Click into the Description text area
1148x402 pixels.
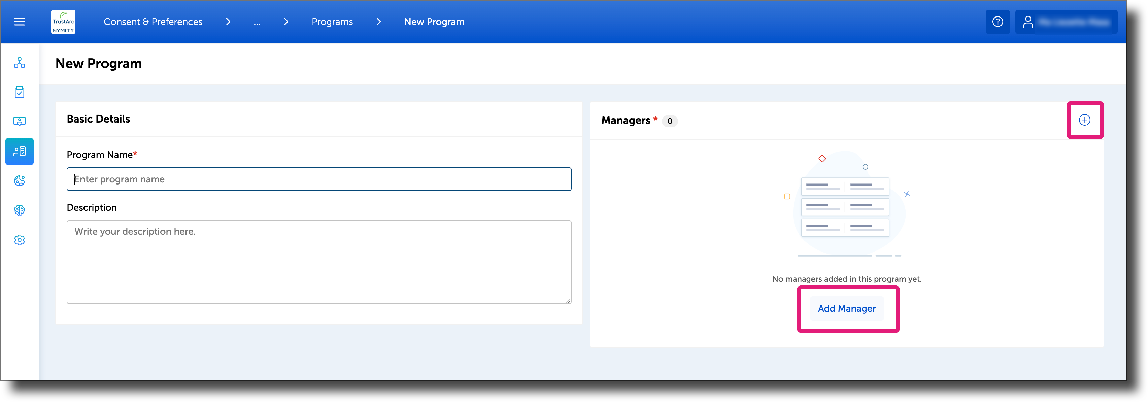(319, 262)
